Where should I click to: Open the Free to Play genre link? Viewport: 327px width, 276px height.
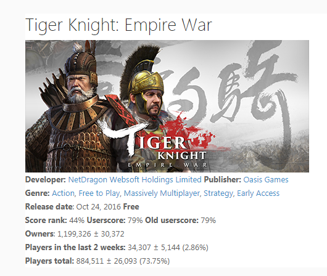click(99, 193)
